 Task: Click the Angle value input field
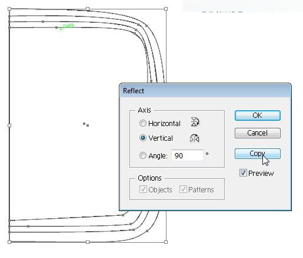pyautogui.click(x=188, y=155)
